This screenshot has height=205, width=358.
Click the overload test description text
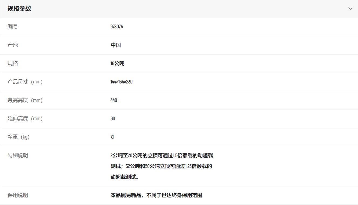(x=161, y=166)
